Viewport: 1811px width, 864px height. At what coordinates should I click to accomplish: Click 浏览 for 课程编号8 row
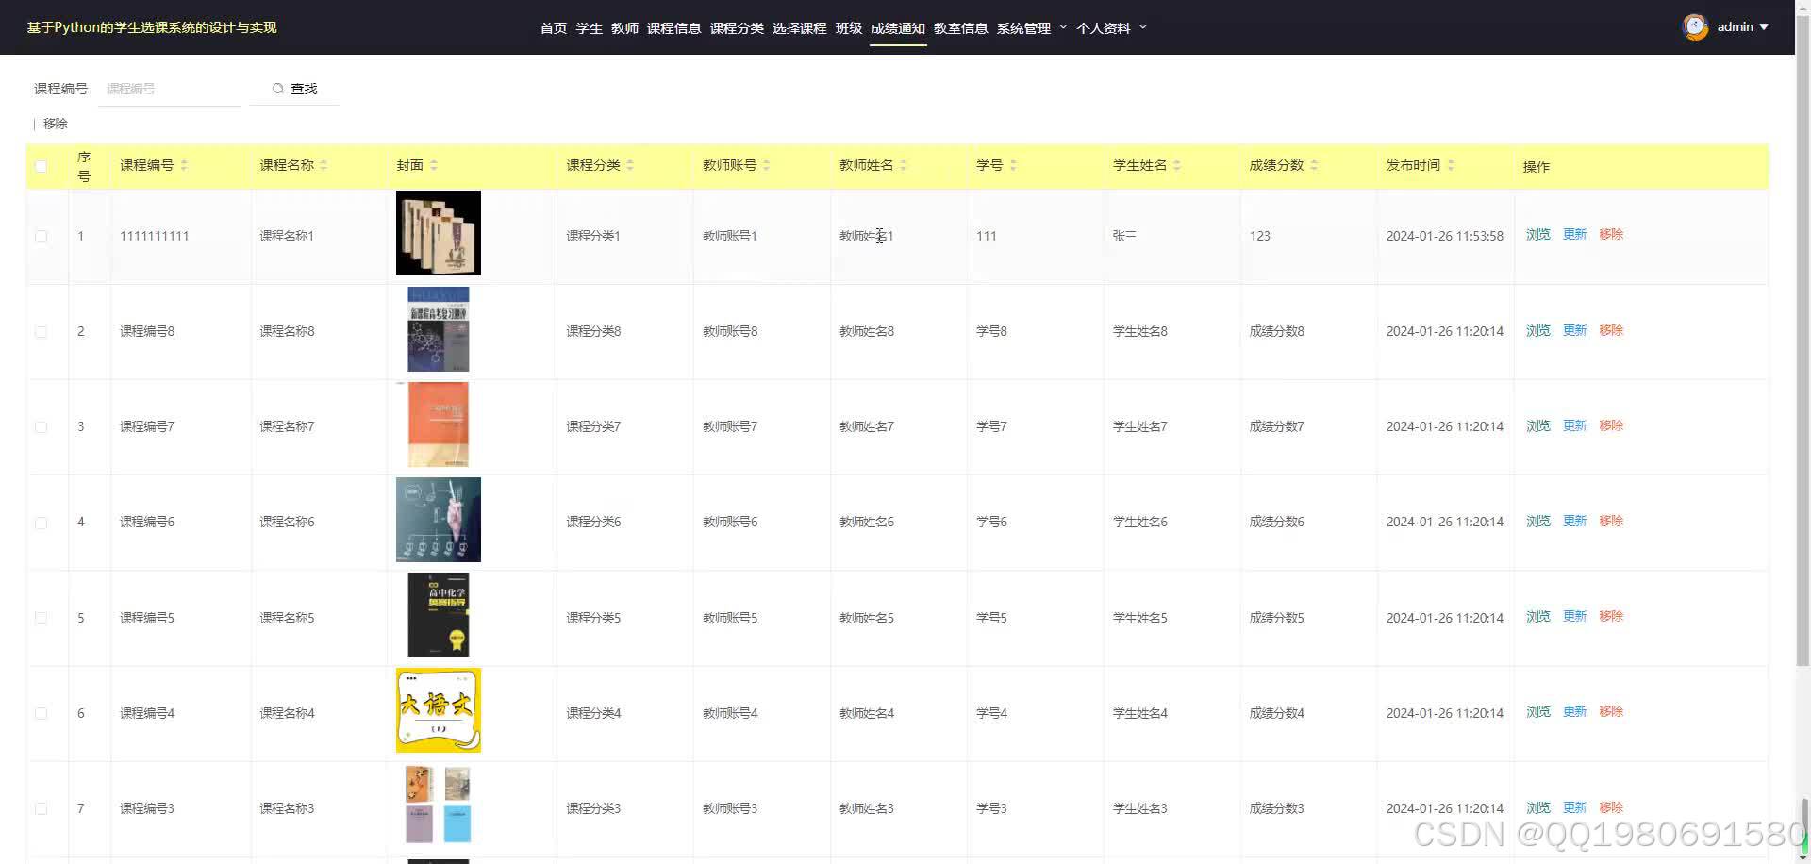tap(1538, 330)
